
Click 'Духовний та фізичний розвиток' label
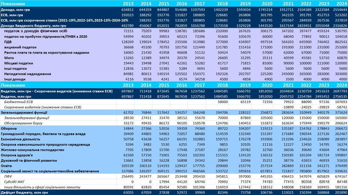pyautogui.click(x=29, y=160)
